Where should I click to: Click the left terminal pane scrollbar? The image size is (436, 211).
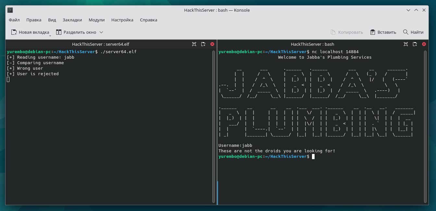click(x=213, y=126)
